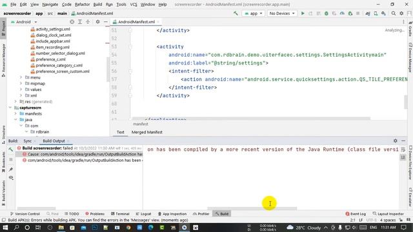Open editor tab options three-dot menu
The image size is (413, 232).
[x=403, y=22]
